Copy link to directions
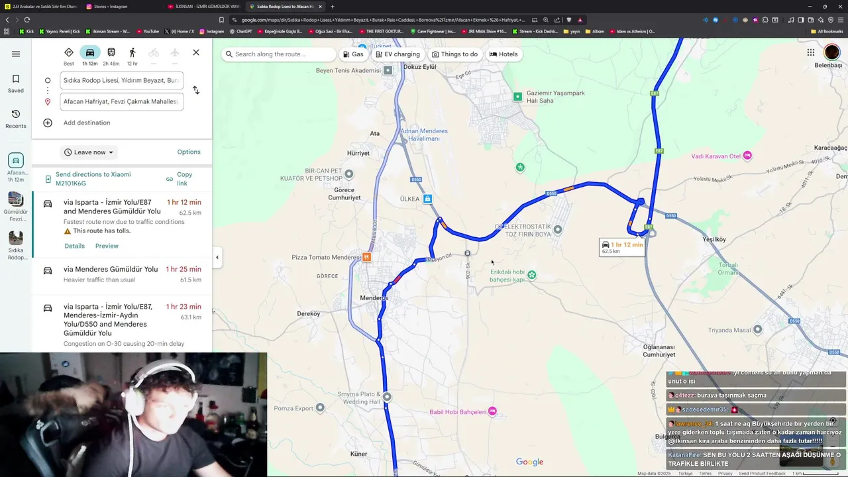This screenshot has width=848, height=477. 180,179
